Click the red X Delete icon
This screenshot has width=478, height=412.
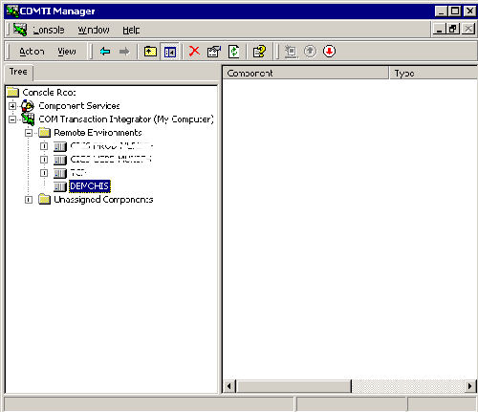194,51
